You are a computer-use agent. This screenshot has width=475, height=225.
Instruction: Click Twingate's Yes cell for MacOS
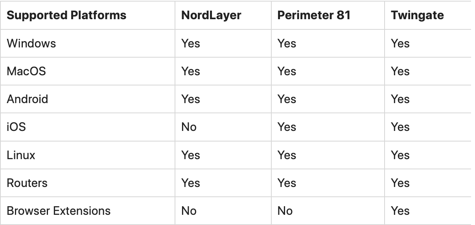400,71
